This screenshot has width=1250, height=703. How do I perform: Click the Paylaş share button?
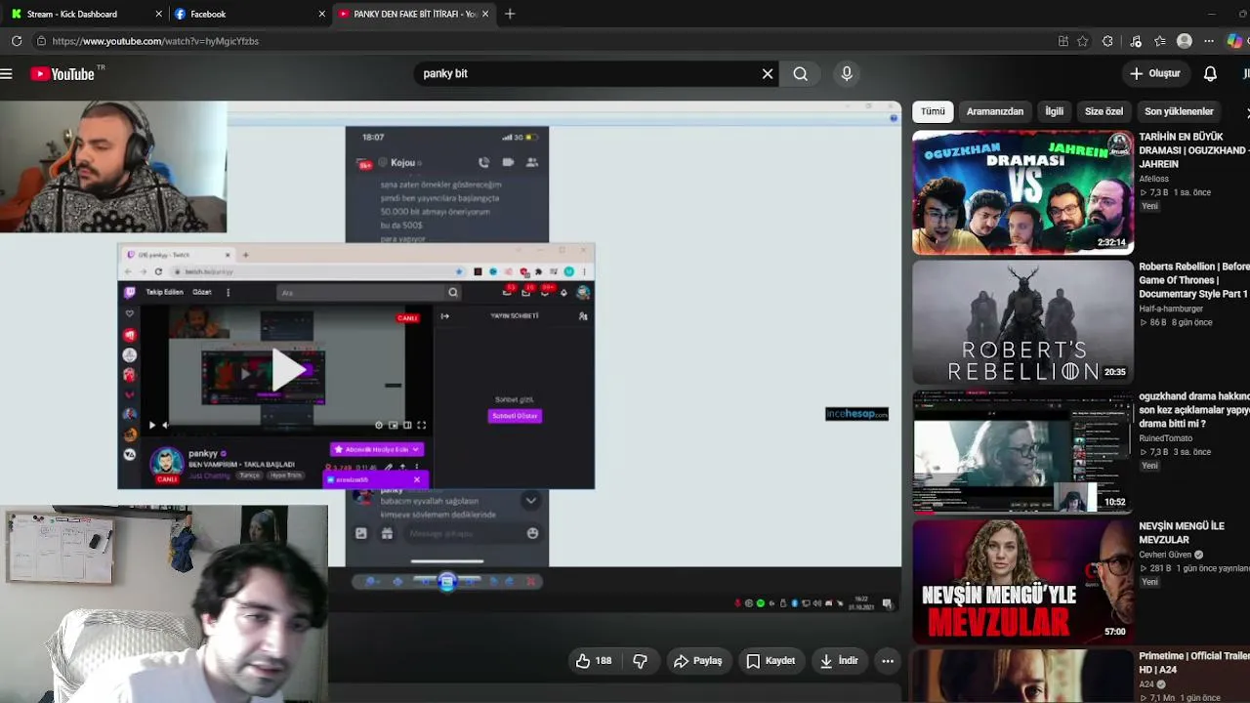click(698, 661)
